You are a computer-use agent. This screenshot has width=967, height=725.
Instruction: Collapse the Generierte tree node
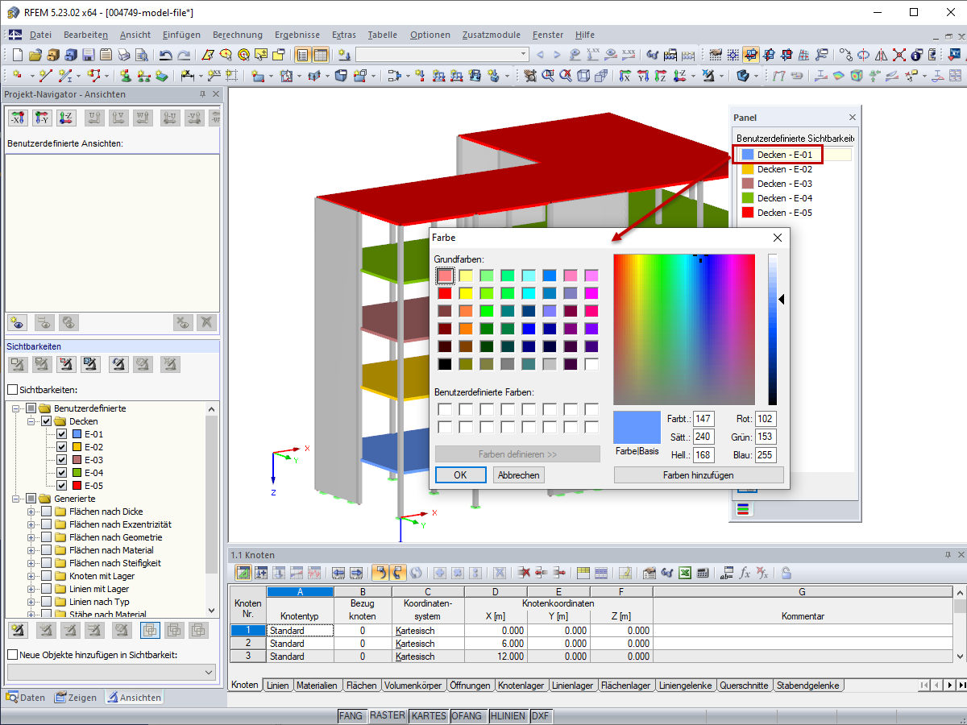pyautogui.click(x=17, y=499)
